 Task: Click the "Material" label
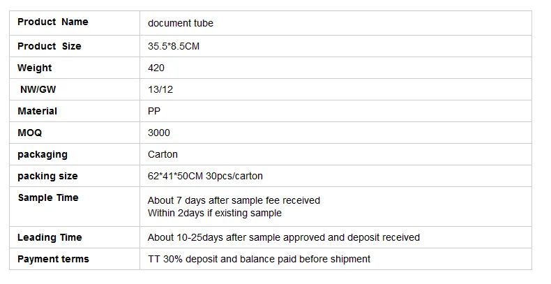38,111
